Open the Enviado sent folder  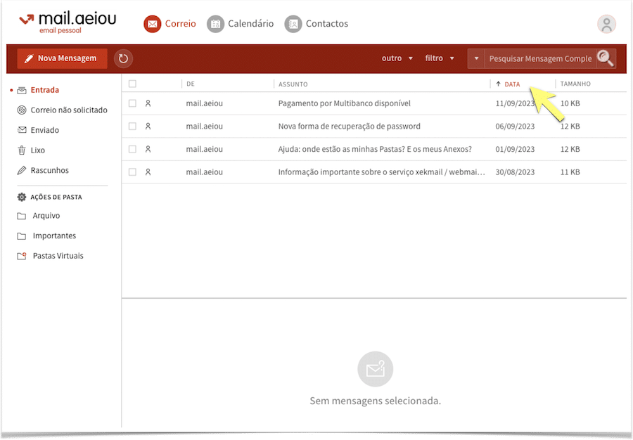[44, 130]
